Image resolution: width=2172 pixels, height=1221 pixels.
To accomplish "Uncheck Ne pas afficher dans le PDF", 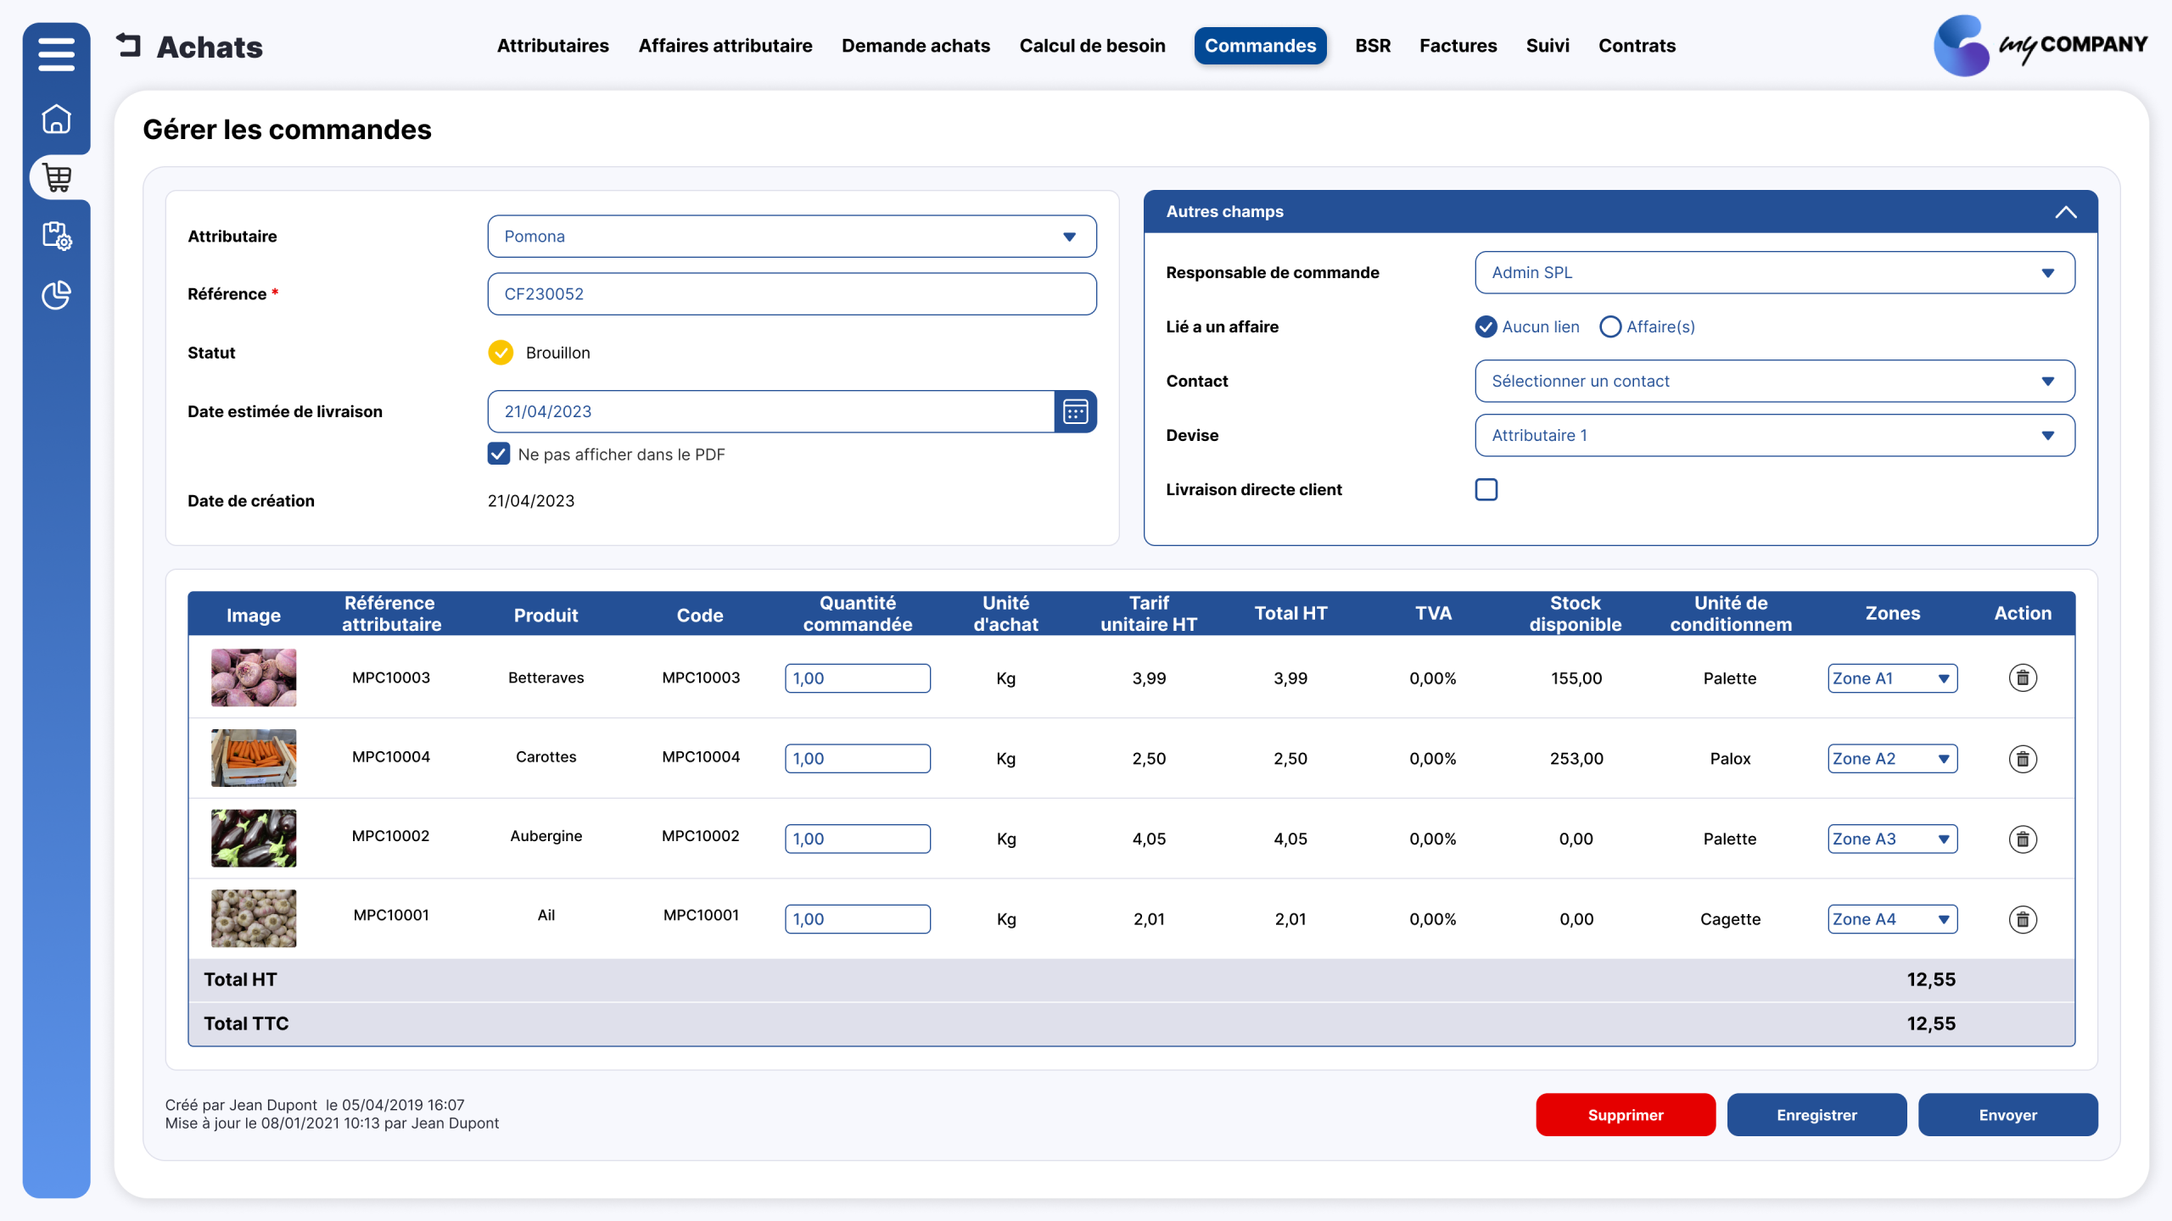I will [499, 454].
